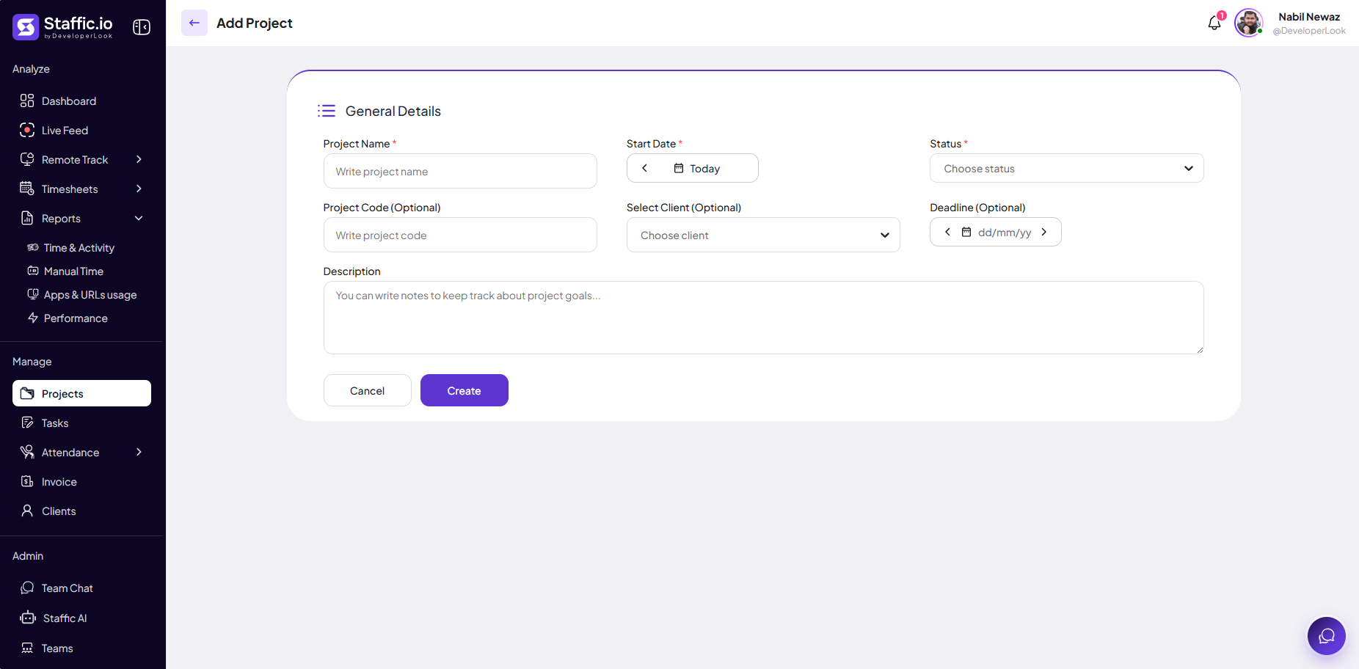
Task: Click the Team Chat bubble icon
Action: pos(27,588)
